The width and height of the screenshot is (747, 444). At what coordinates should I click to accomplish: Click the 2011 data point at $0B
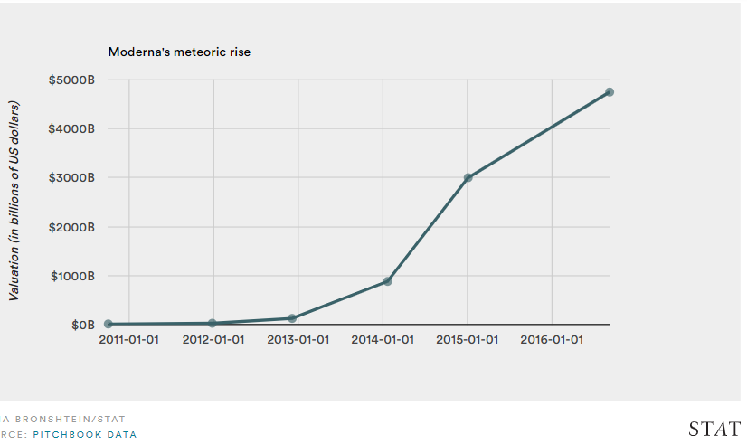pyautogui.click(x=109, y=324)
